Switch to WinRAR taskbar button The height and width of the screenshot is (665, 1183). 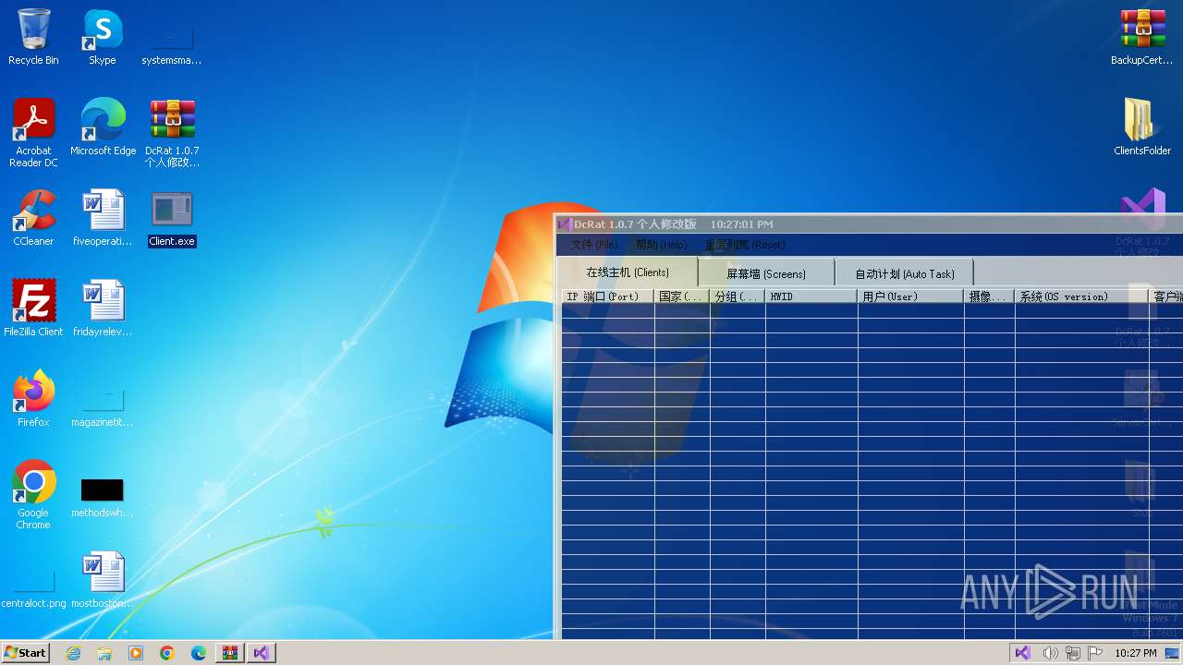point(229,653)
